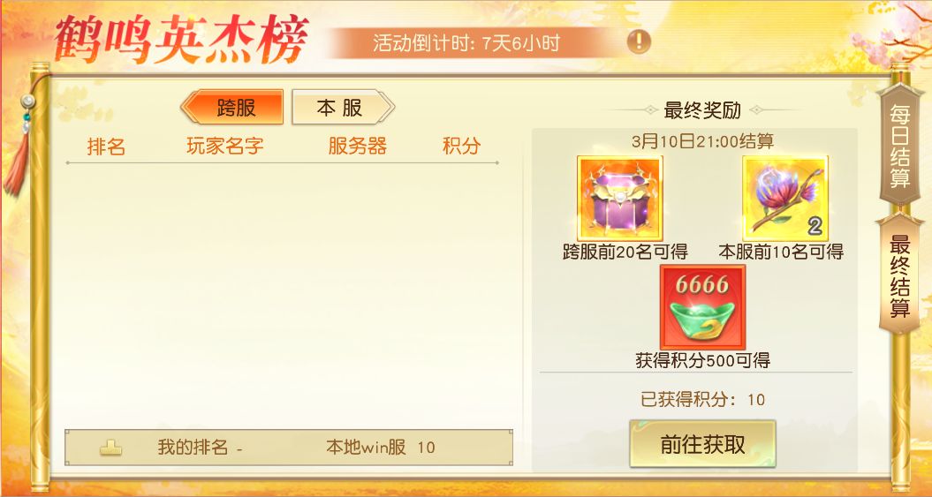Click the 排名 column header
Screen dimensions: 932x497
coord(106,146)
